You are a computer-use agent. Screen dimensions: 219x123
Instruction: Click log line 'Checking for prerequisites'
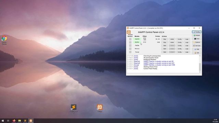(x=152, y=56)
